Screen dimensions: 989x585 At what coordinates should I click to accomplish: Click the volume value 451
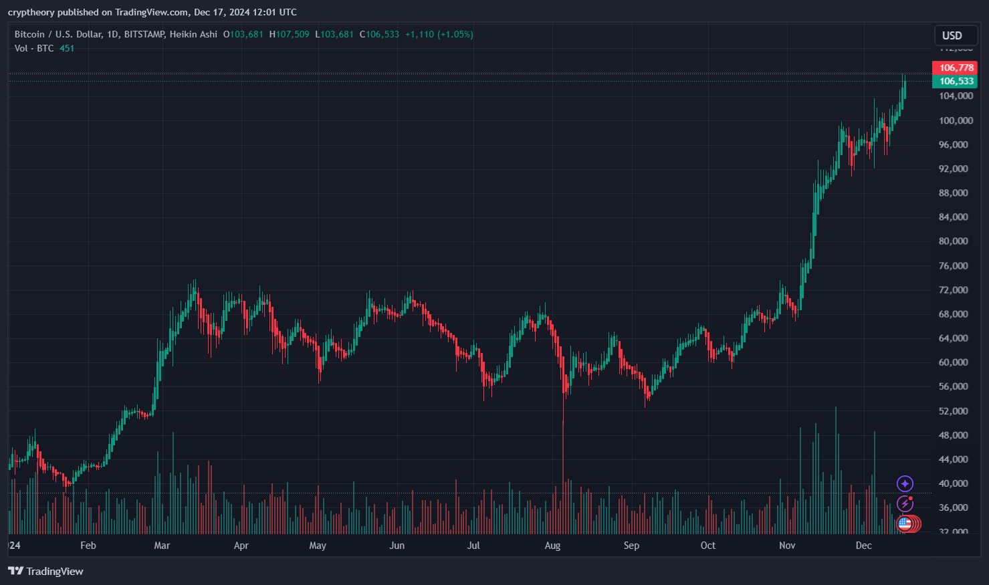[67, 48]
